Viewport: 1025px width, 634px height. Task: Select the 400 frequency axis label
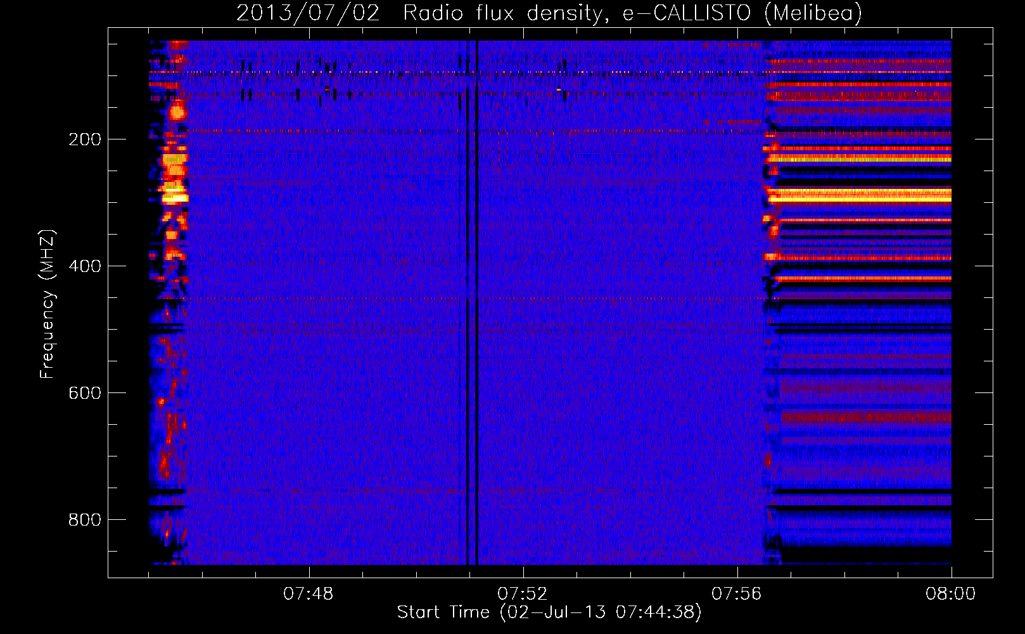click(x=84, y=266)
